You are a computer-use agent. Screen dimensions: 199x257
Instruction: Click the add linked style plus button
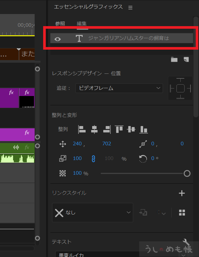click(x=182, y=193)
